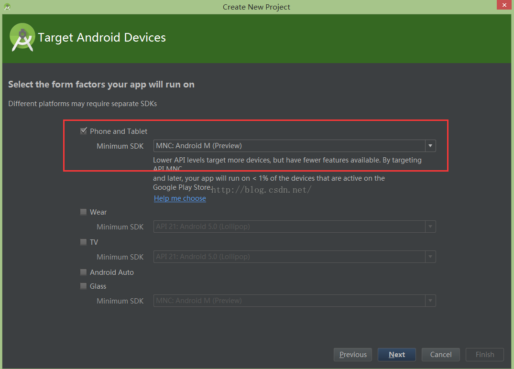Go back with the Previous button
This screenshot has height=369, width=514.
tap(353, 355)
